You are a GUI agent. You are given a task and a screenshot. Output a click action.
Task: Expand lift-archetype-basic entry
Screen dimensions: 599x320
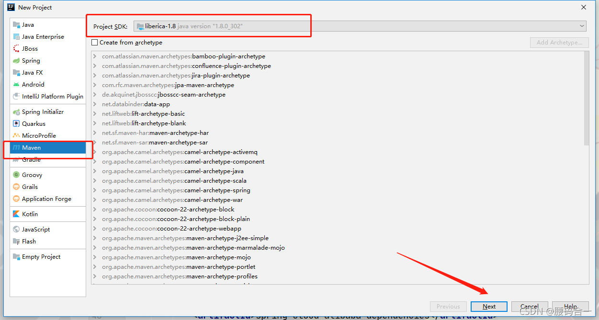(x=95, y=114)
